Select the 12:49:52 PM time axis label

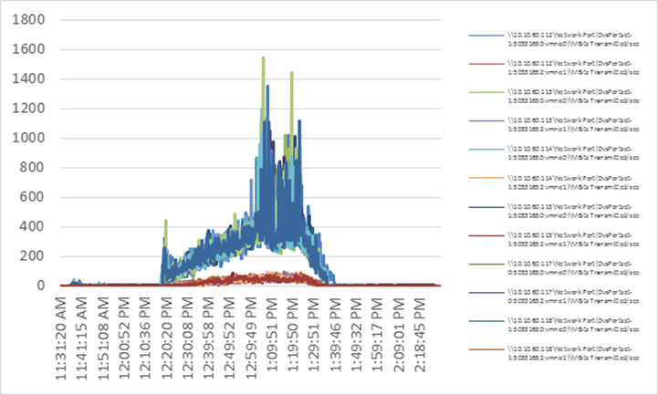pos(230,338)
